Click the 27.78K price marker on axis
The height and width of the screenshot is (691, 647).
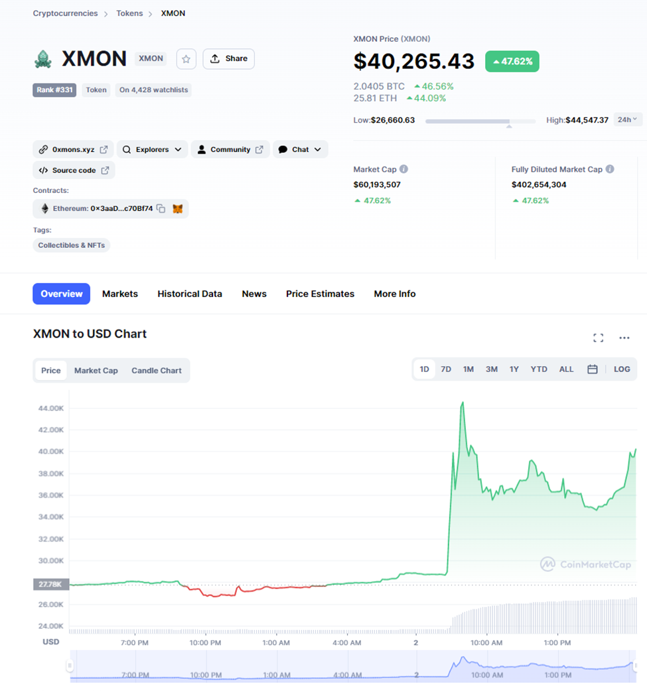(50, 584)
